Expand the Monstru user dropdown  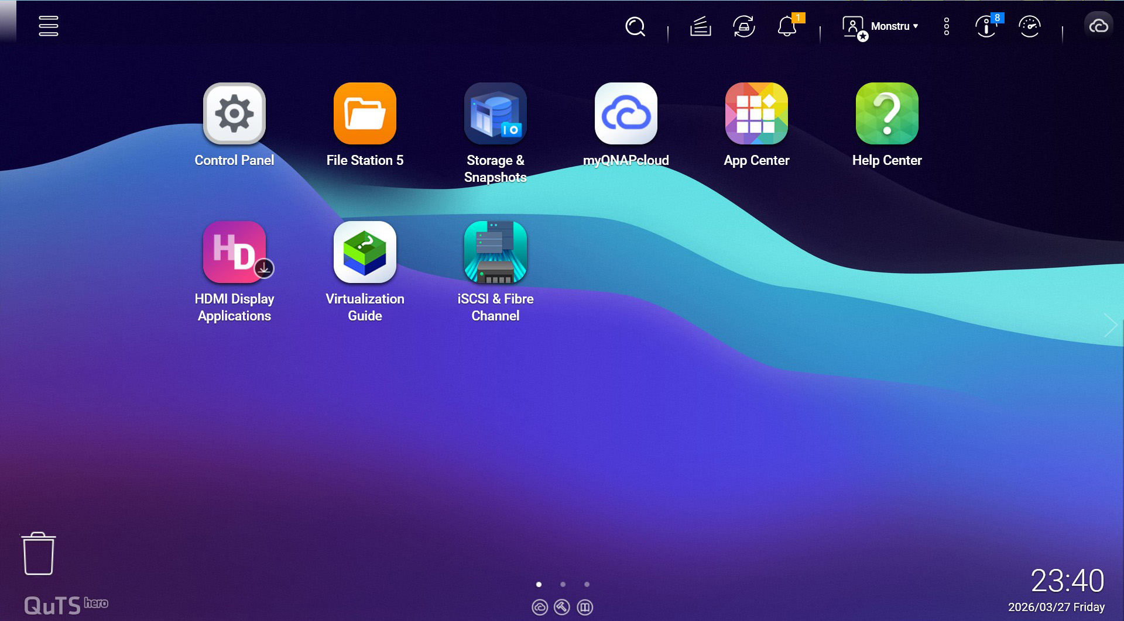pos(893,26)
